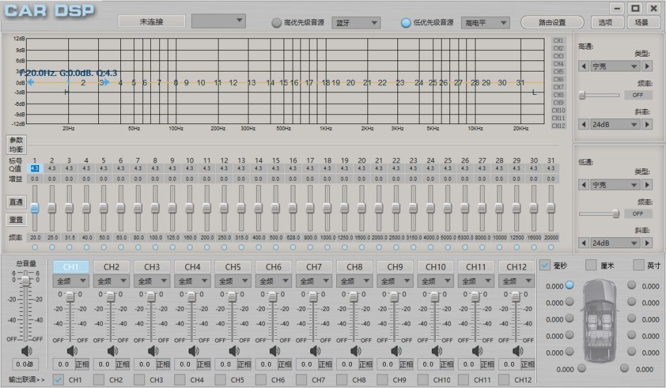Toggle output link checkbox for CH1
The width and height of the screenshot is (666, 388).
[x=58, y=380]
